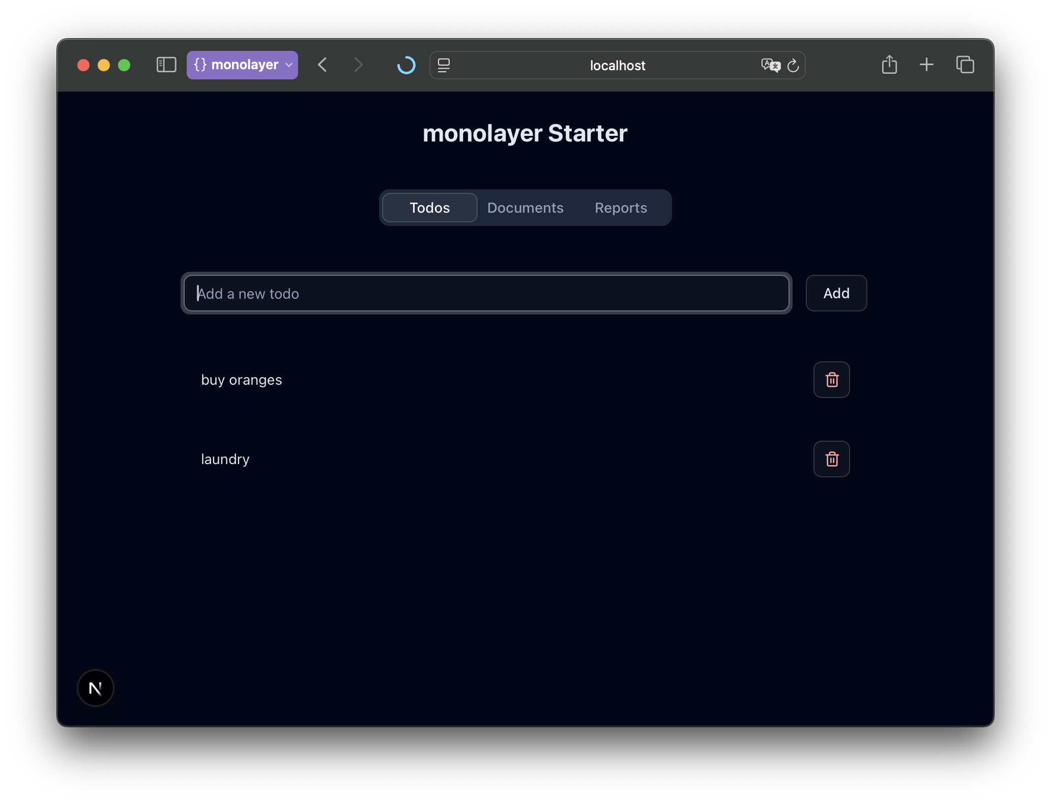Show the tab overview
The width and height of the screenshot is (1051, 802).
click(x=965, y=65)
